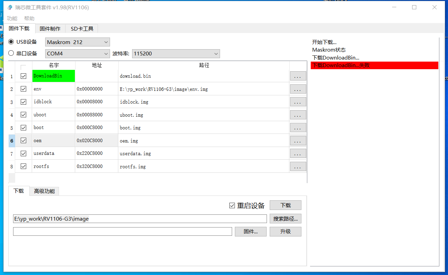The width and height of the screenshot is (448, 275).
Task: Uncheck the uboot row checkbox
Action: click(x=23, y=115)
